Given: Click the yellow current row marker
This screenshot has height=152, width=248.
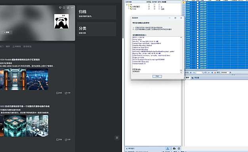Looking at the screenshot, I should [184, 2].
